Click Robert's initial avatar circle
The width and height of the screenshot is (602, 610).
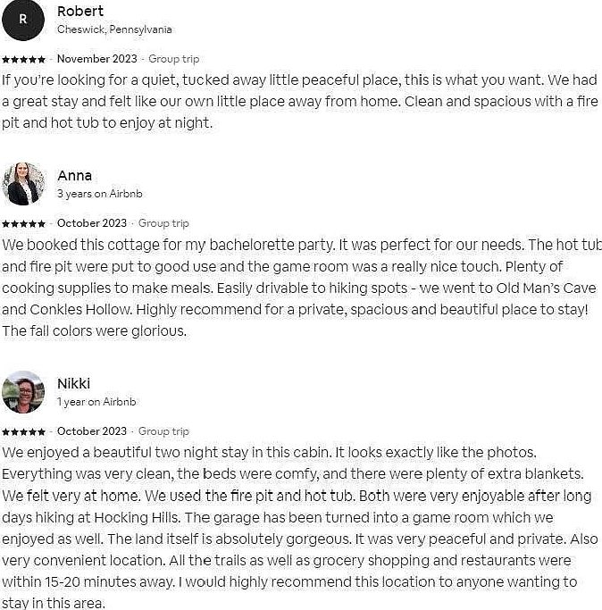point(23,20)
